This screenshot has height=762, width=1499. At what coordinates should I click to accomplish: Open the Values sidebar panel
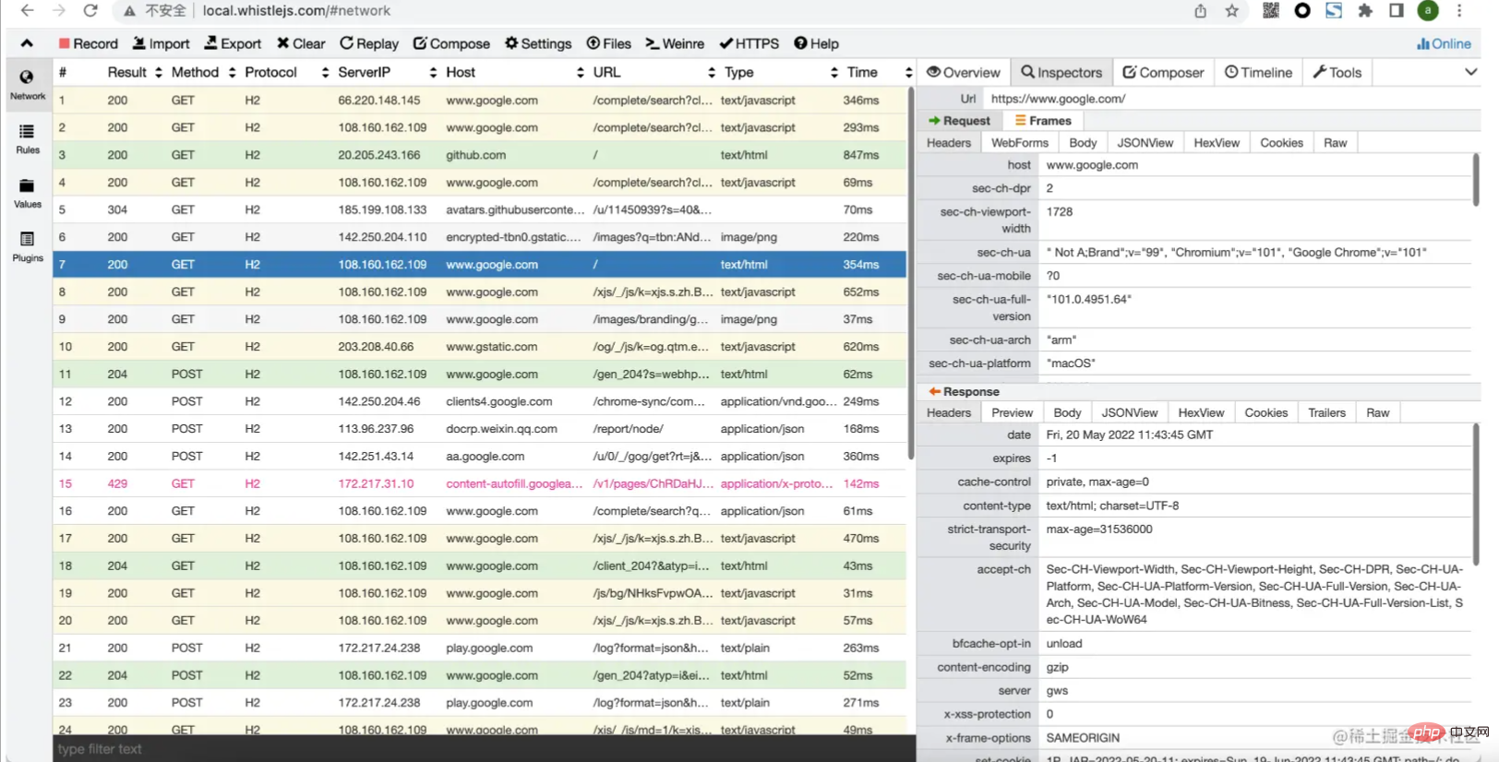[28, 193]
